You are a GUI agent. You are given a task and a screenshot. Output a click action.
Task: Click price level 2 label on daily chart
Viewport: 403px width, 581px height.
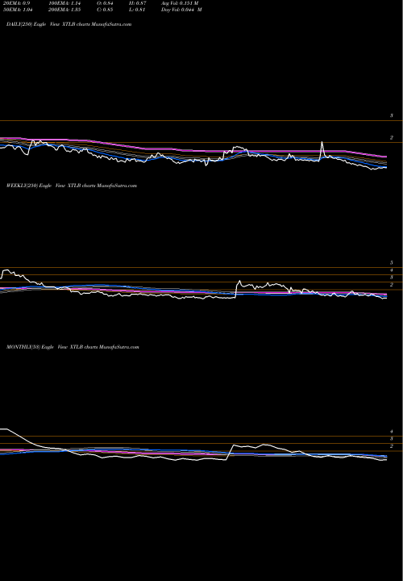click(x=392, y=137)
